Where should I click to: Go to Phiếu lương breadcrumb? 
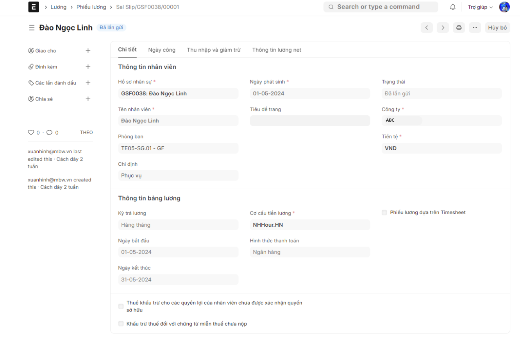pos(91,7)
